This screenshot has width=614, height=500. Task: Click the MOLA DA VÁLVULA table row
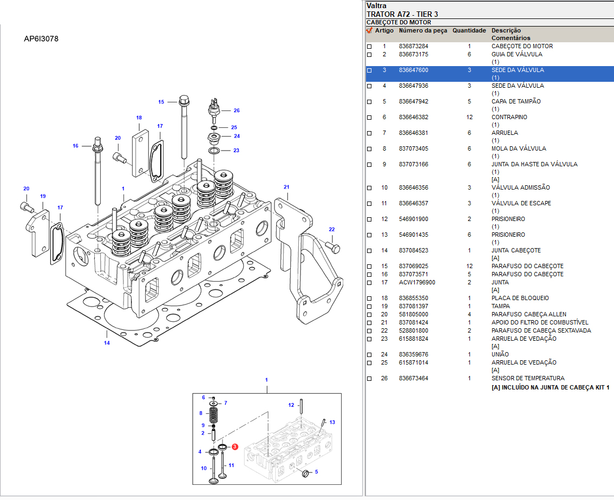(487, 148)
